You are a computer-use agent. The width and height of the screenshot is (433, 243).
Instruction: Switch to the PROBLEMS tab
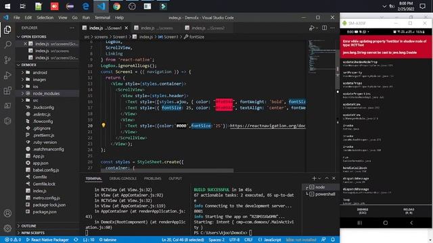pos(152,178)
